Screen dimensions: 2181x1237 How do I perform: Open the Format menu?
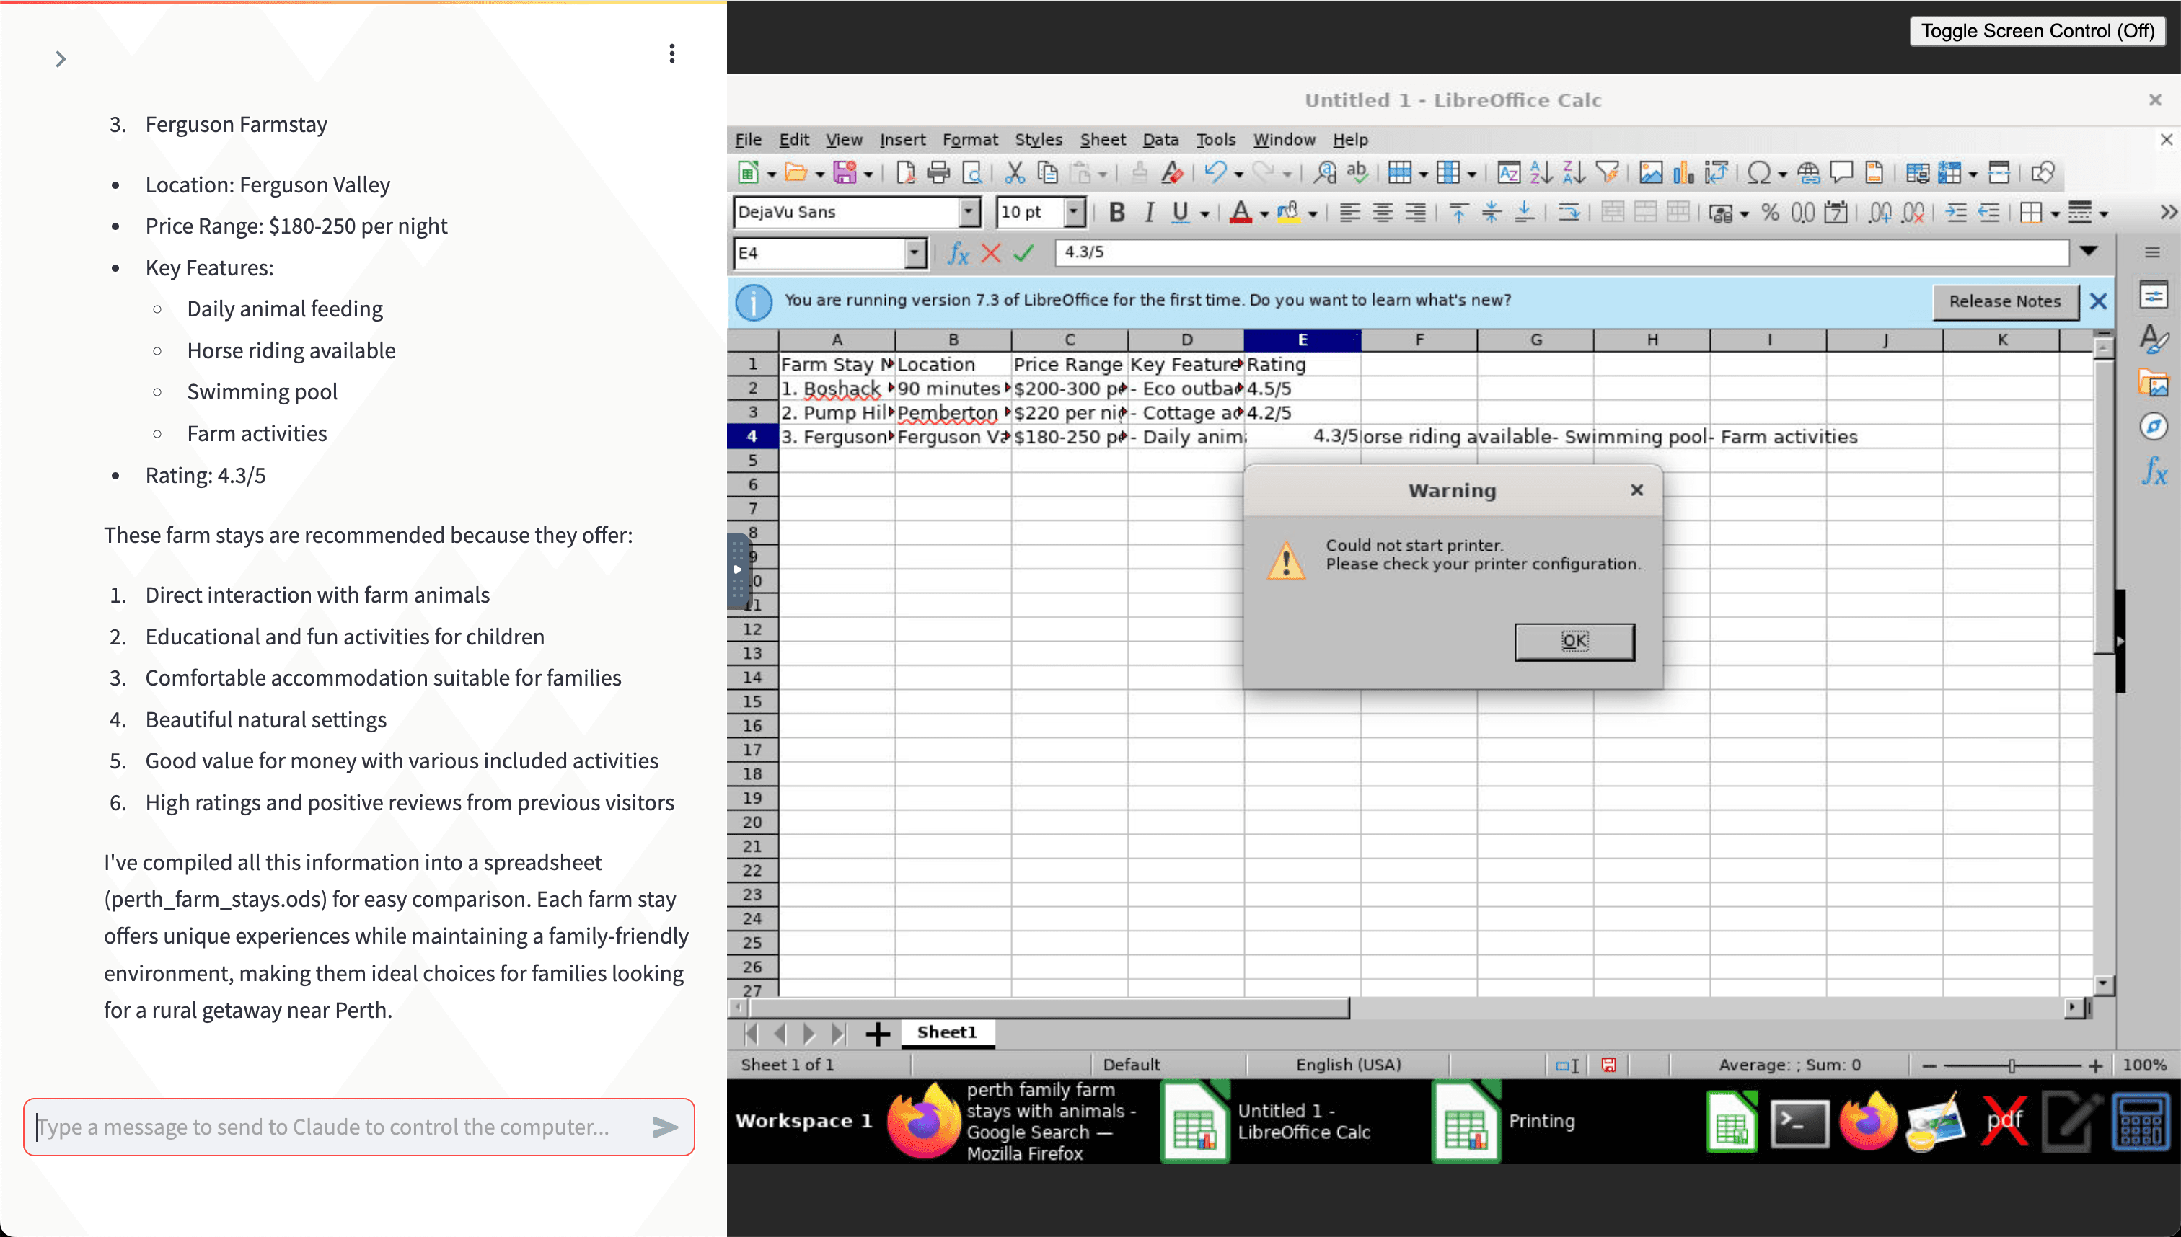coord(970,139)
